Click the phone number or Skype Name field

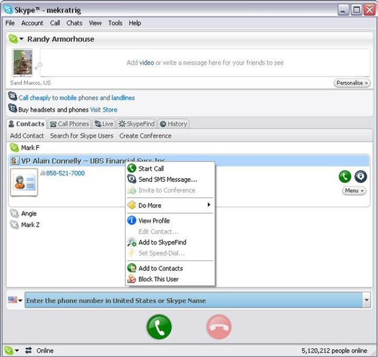click(x=194, y=300)
